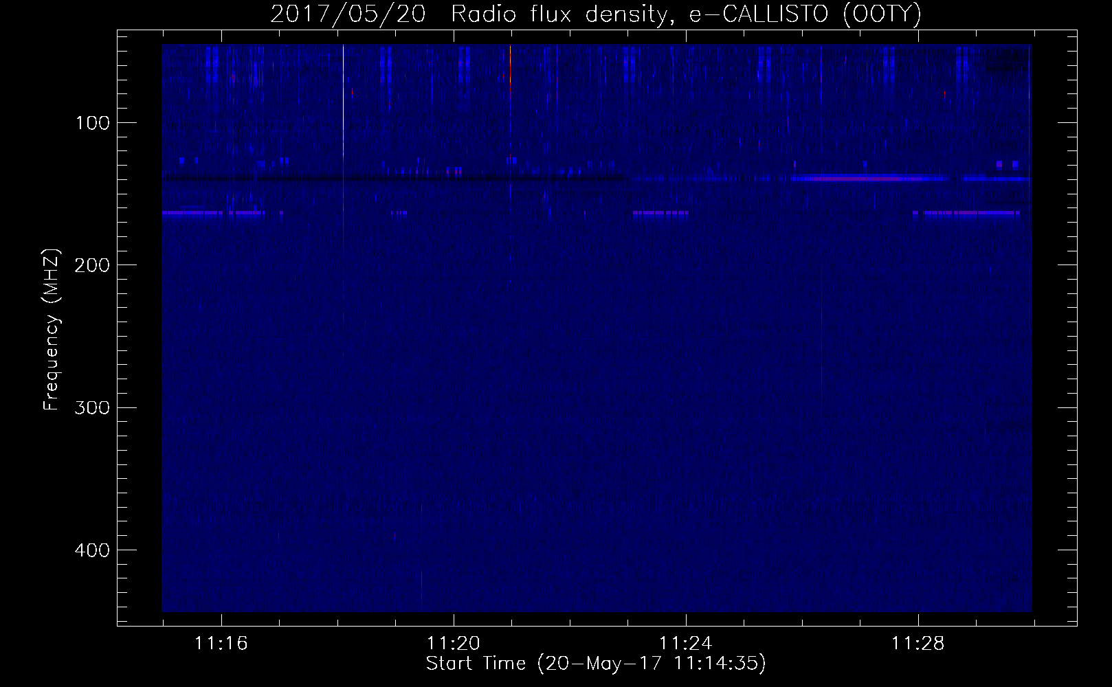Select the 200 frequency tick label
This screenshot has width=1112, height=687.
click(93, 265)
